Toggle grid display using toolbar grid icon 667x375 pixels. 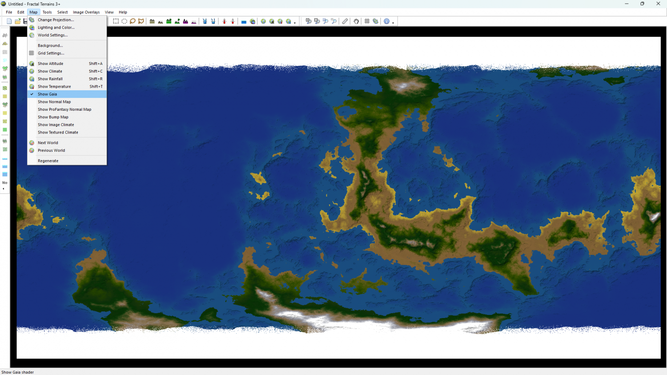367,21
